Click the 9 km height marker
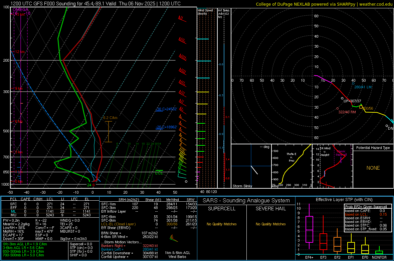This screenshot has height=261, width=394. [19, 88]
